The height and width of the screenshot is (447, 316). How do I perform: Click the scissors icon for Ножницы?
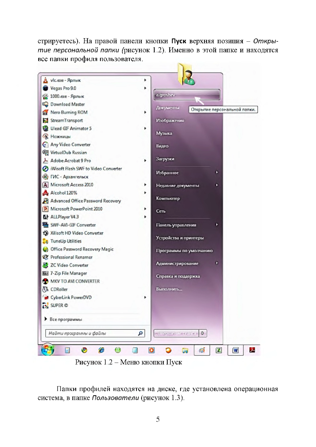(x=46, y=136)
